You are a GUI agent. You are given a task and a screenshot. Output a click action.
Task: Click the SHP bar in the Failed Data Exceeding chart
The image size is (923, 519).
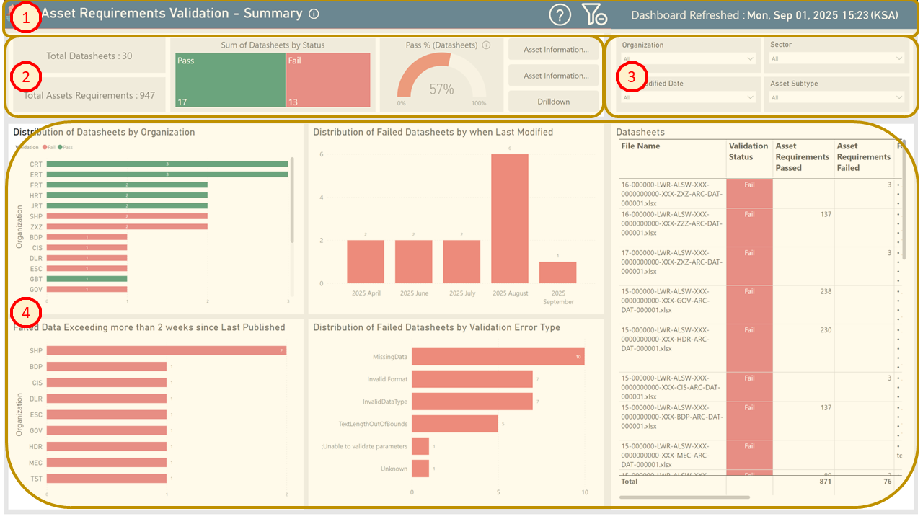pyautogui.click(x=167, y=350)
